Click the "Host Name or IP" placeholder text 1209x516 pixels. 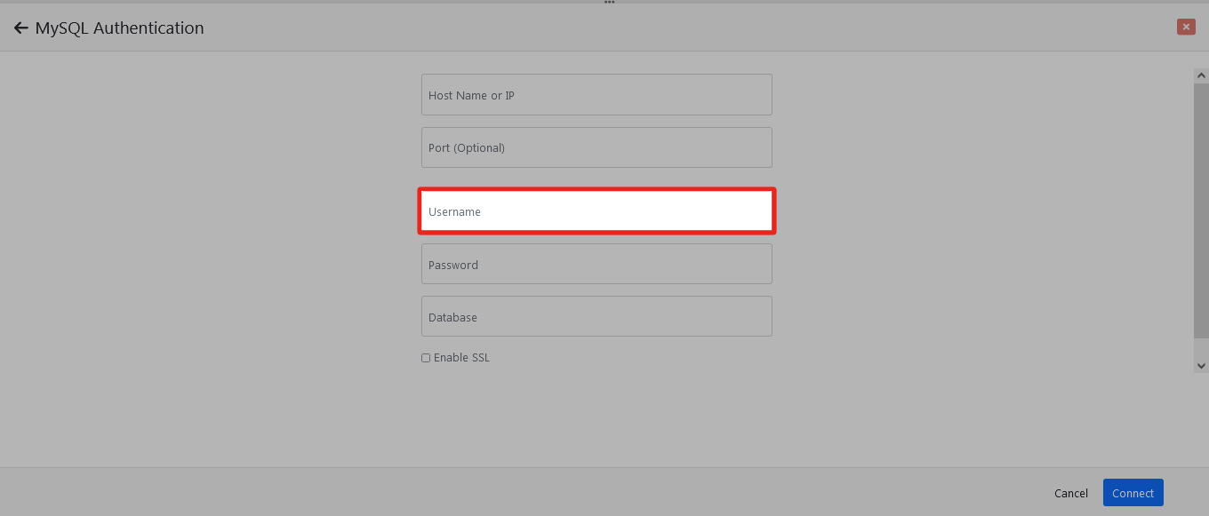pyautogui.click(x=471, y=95)
